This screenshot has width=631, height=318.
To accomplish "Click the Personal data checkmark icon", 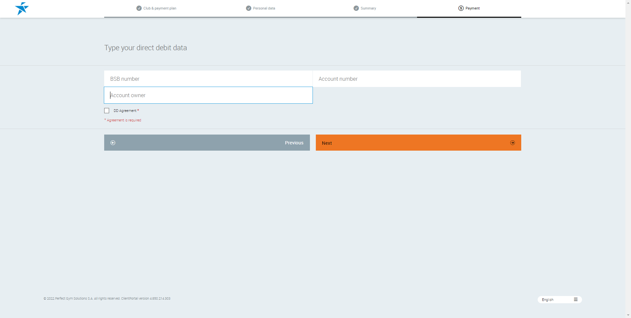I will [248, 8].
